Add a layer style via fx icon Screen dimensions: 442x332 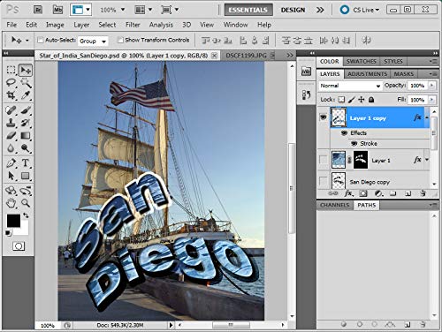tap(348, 193)
